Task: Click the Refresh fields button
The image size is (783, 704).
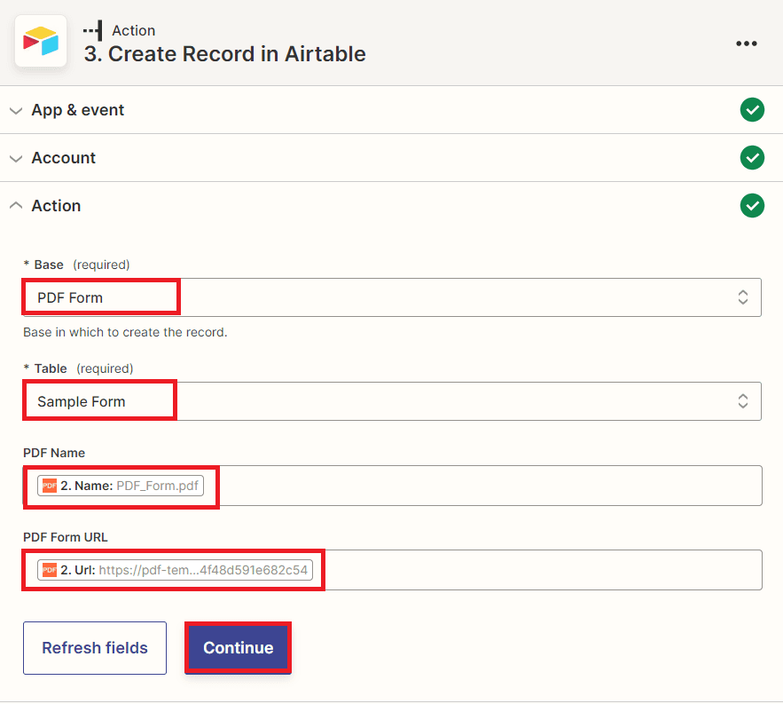Action: [x=94, y=647]
